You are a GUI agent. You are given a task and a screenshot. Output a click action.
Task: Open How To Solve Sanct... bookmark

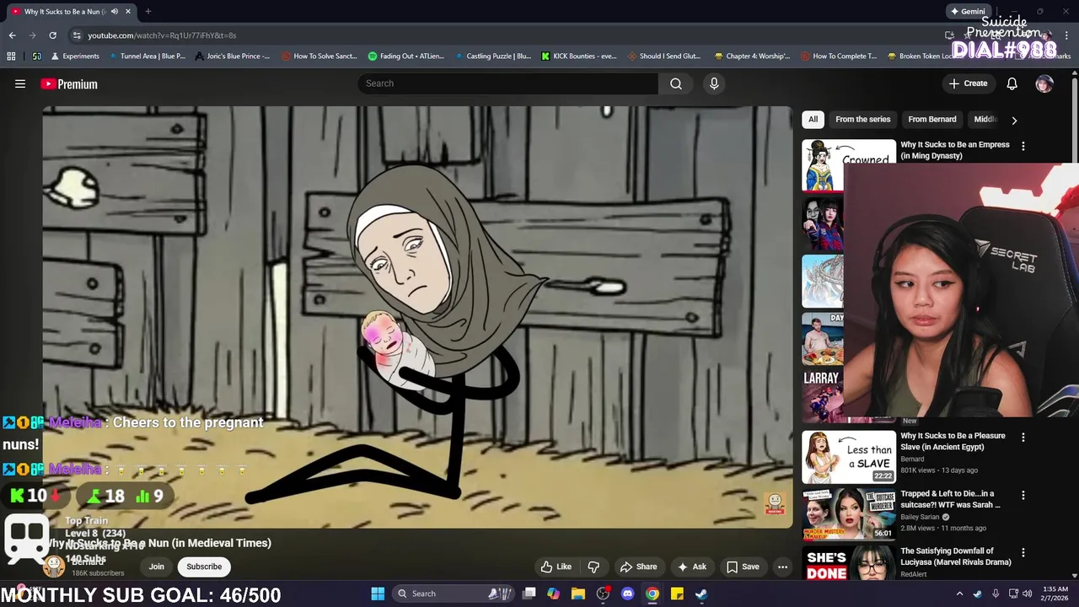pyautogui.click(x=319, y=56)
